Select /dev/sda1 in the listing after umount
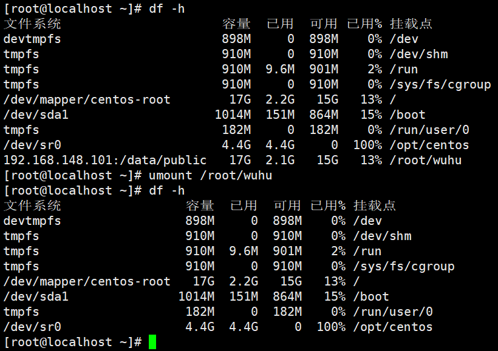The image size is (498, 351). [36, 297]
